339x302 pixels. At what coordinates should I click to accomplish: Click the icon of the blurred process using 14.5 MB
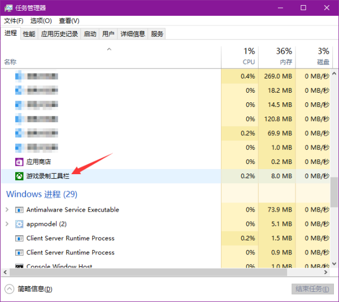coord(19,105)
